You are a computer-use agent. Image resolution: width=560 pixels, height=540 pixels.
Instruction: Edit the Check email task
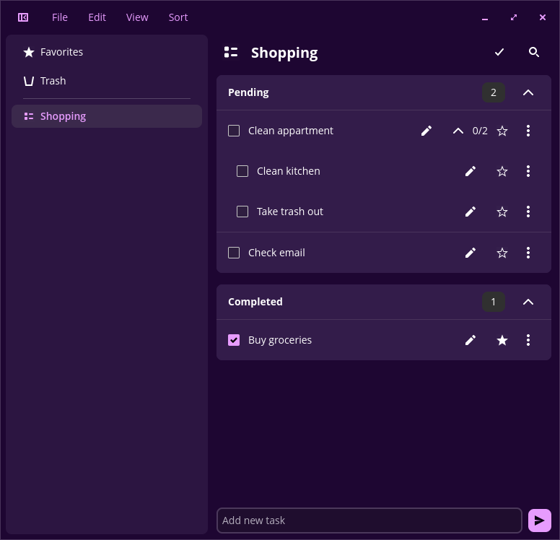(471, 253)
